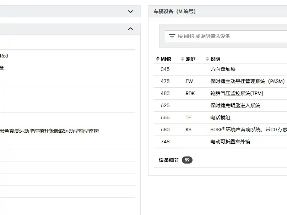287x215 pixels.
Task: Select BOSE surround sound description
Action: [x=249, y=129]
